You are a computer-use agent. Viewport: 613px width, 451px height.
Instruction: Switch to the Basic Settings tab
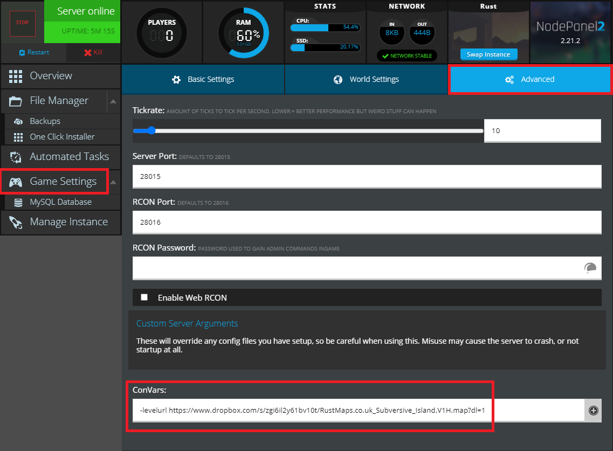pos(203,79)
